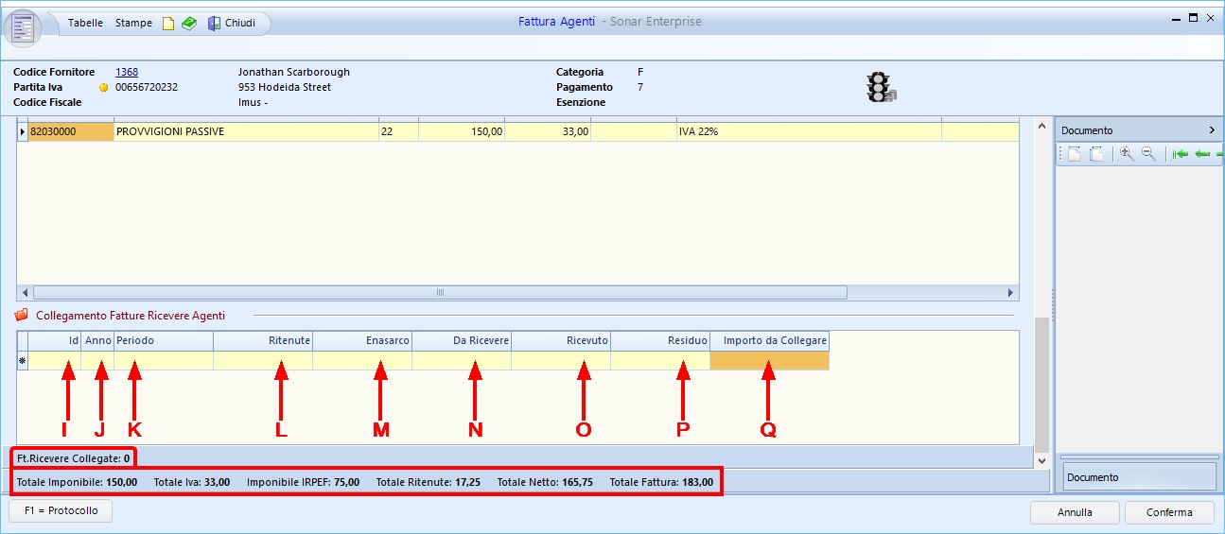The height and width of the screenshot is (534, 1225).
Task: Zoom out on the document preview
Action: (1148, 155)
